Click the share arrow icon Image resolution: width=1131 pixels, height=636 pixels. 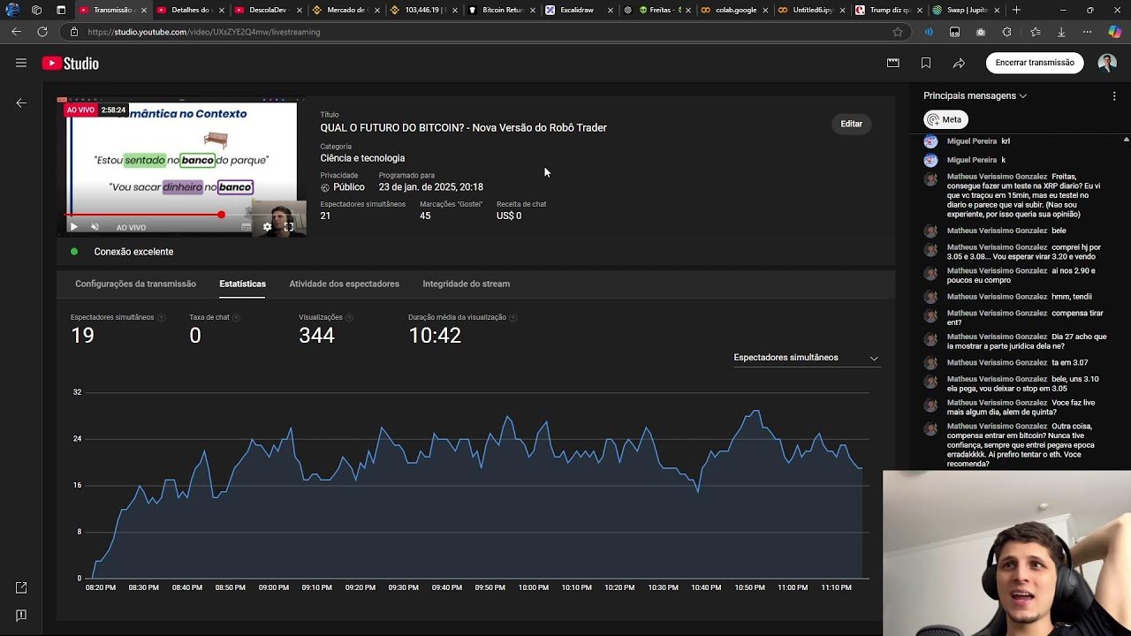pyautogui.click(x=959, y=63)
